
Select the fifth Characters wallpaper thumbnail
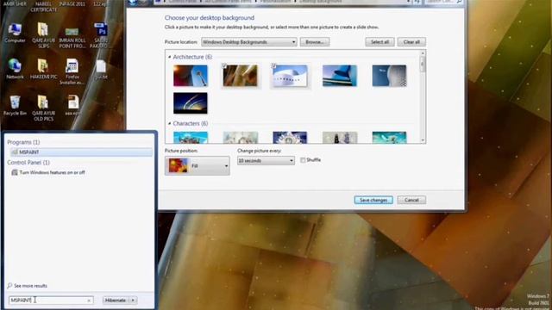tap(389, 138)
